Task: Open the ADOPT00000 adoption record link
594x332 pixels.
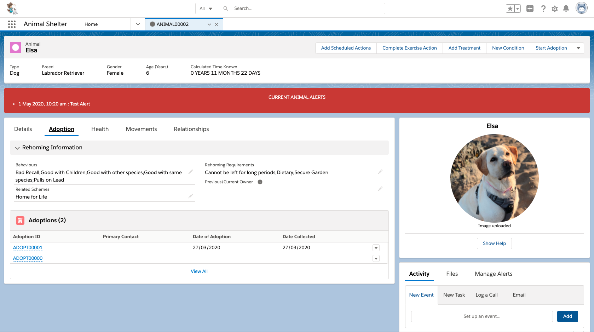Action: (28, 258)
